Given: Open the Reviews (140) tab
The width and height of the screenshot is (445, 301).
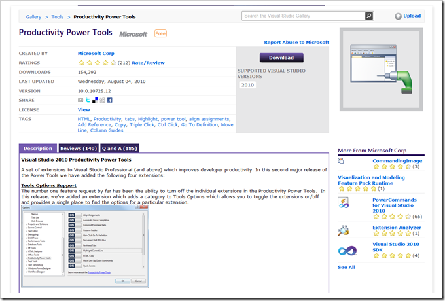Looking at the screenshot, I should pos(79,148).
